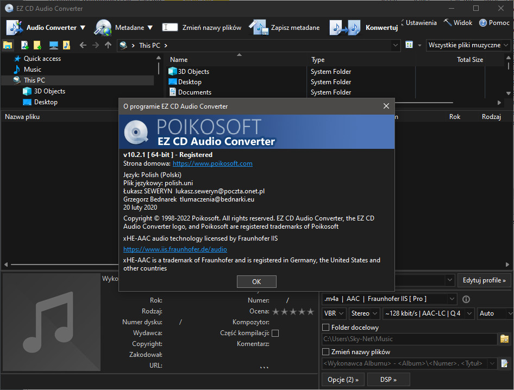Click the Rok column header
Image resolution: width=514 pixels, height=390 pixels.
point(455,117)
